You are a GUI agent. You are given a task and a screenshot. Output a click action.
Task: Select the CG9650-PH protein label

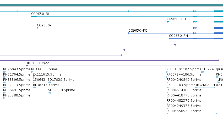(178, 36)
